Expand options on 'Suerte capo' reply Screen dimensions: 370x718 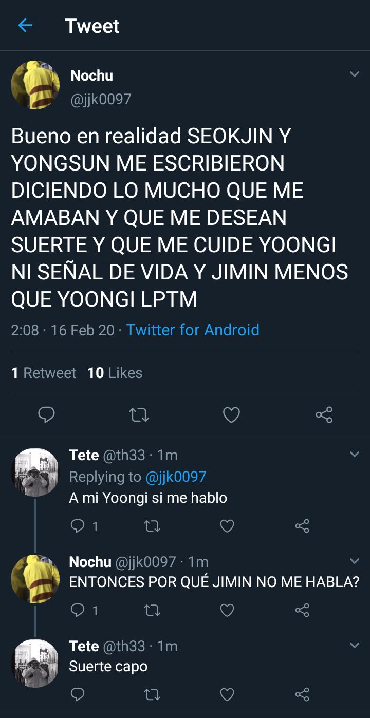point(354,645)
